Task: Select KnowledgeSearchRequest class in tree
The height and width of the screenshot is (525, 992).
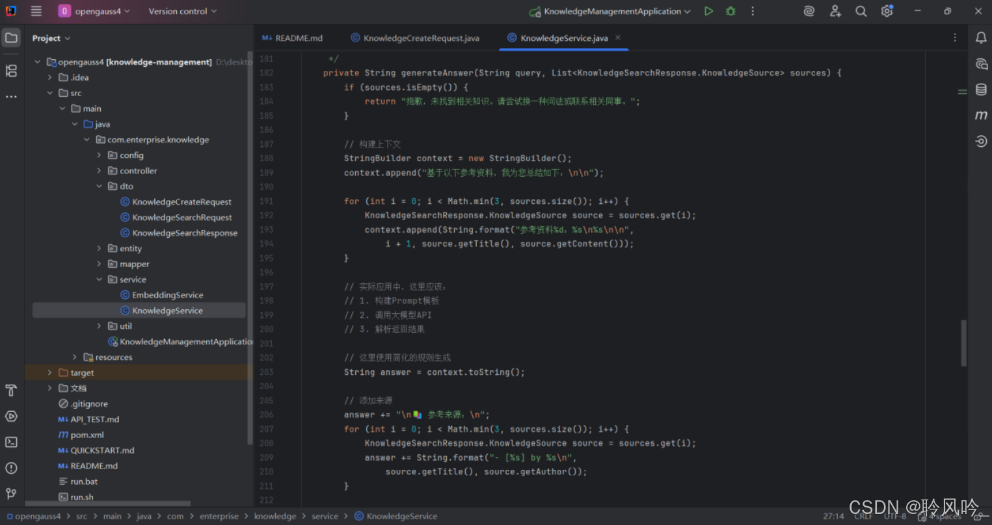Action: click(176, 218)
